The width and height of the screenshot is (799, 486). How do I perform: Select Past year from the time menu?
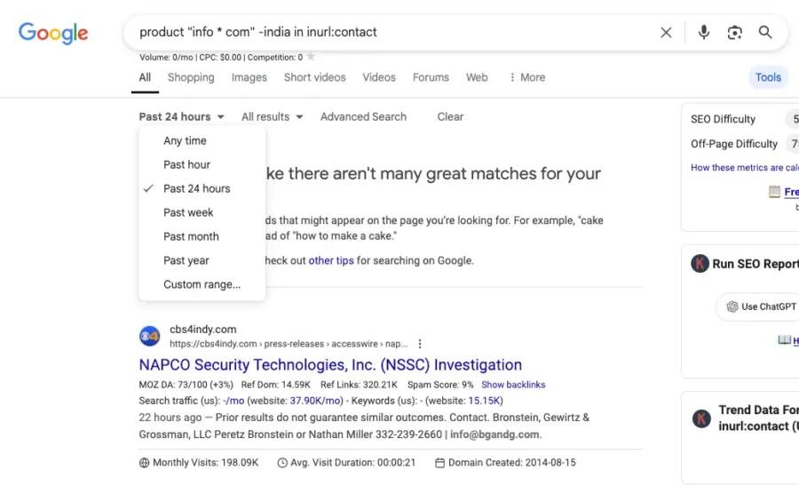coord(202,260)
